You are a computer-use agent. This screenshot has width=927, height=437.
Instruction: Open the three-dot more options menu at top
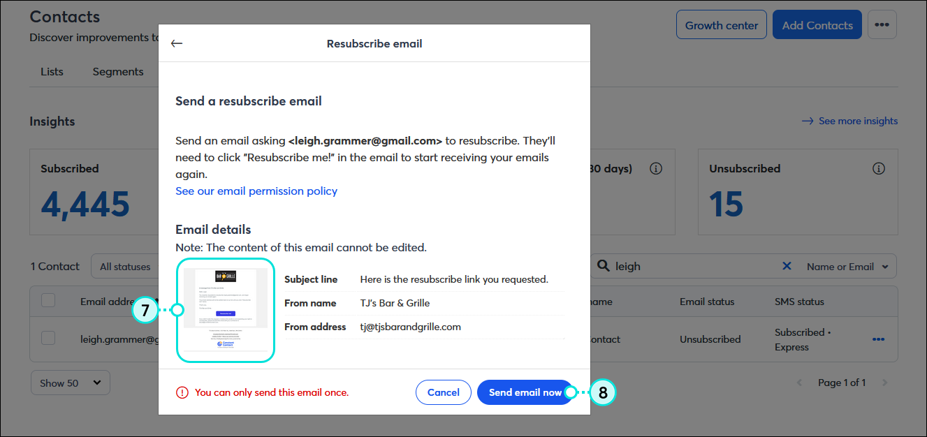tap(882, 25)
